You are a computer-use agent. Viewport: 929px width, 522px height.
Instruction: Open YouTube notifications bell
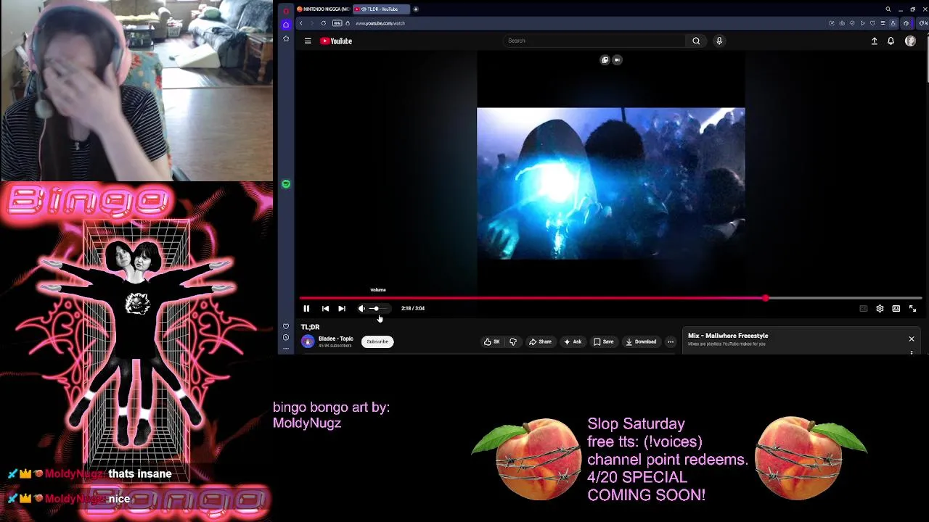891,41
